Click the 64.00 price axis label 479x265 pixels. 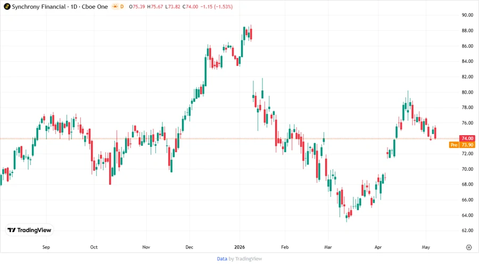pos(467,215)
